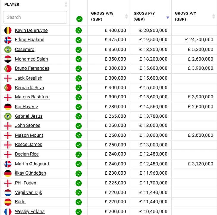
Task: Toggle the green verified check in header
Action: point(79,19)
